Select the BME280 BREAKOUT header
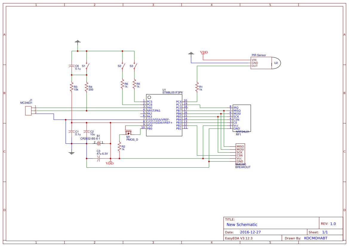This screenshot has height=247, width=349. coord(240,154)
